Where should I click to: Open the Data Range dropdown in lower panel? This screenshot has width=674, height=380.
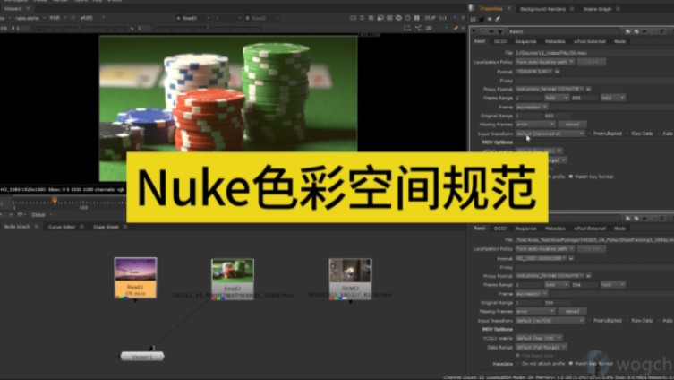(542, 347)
